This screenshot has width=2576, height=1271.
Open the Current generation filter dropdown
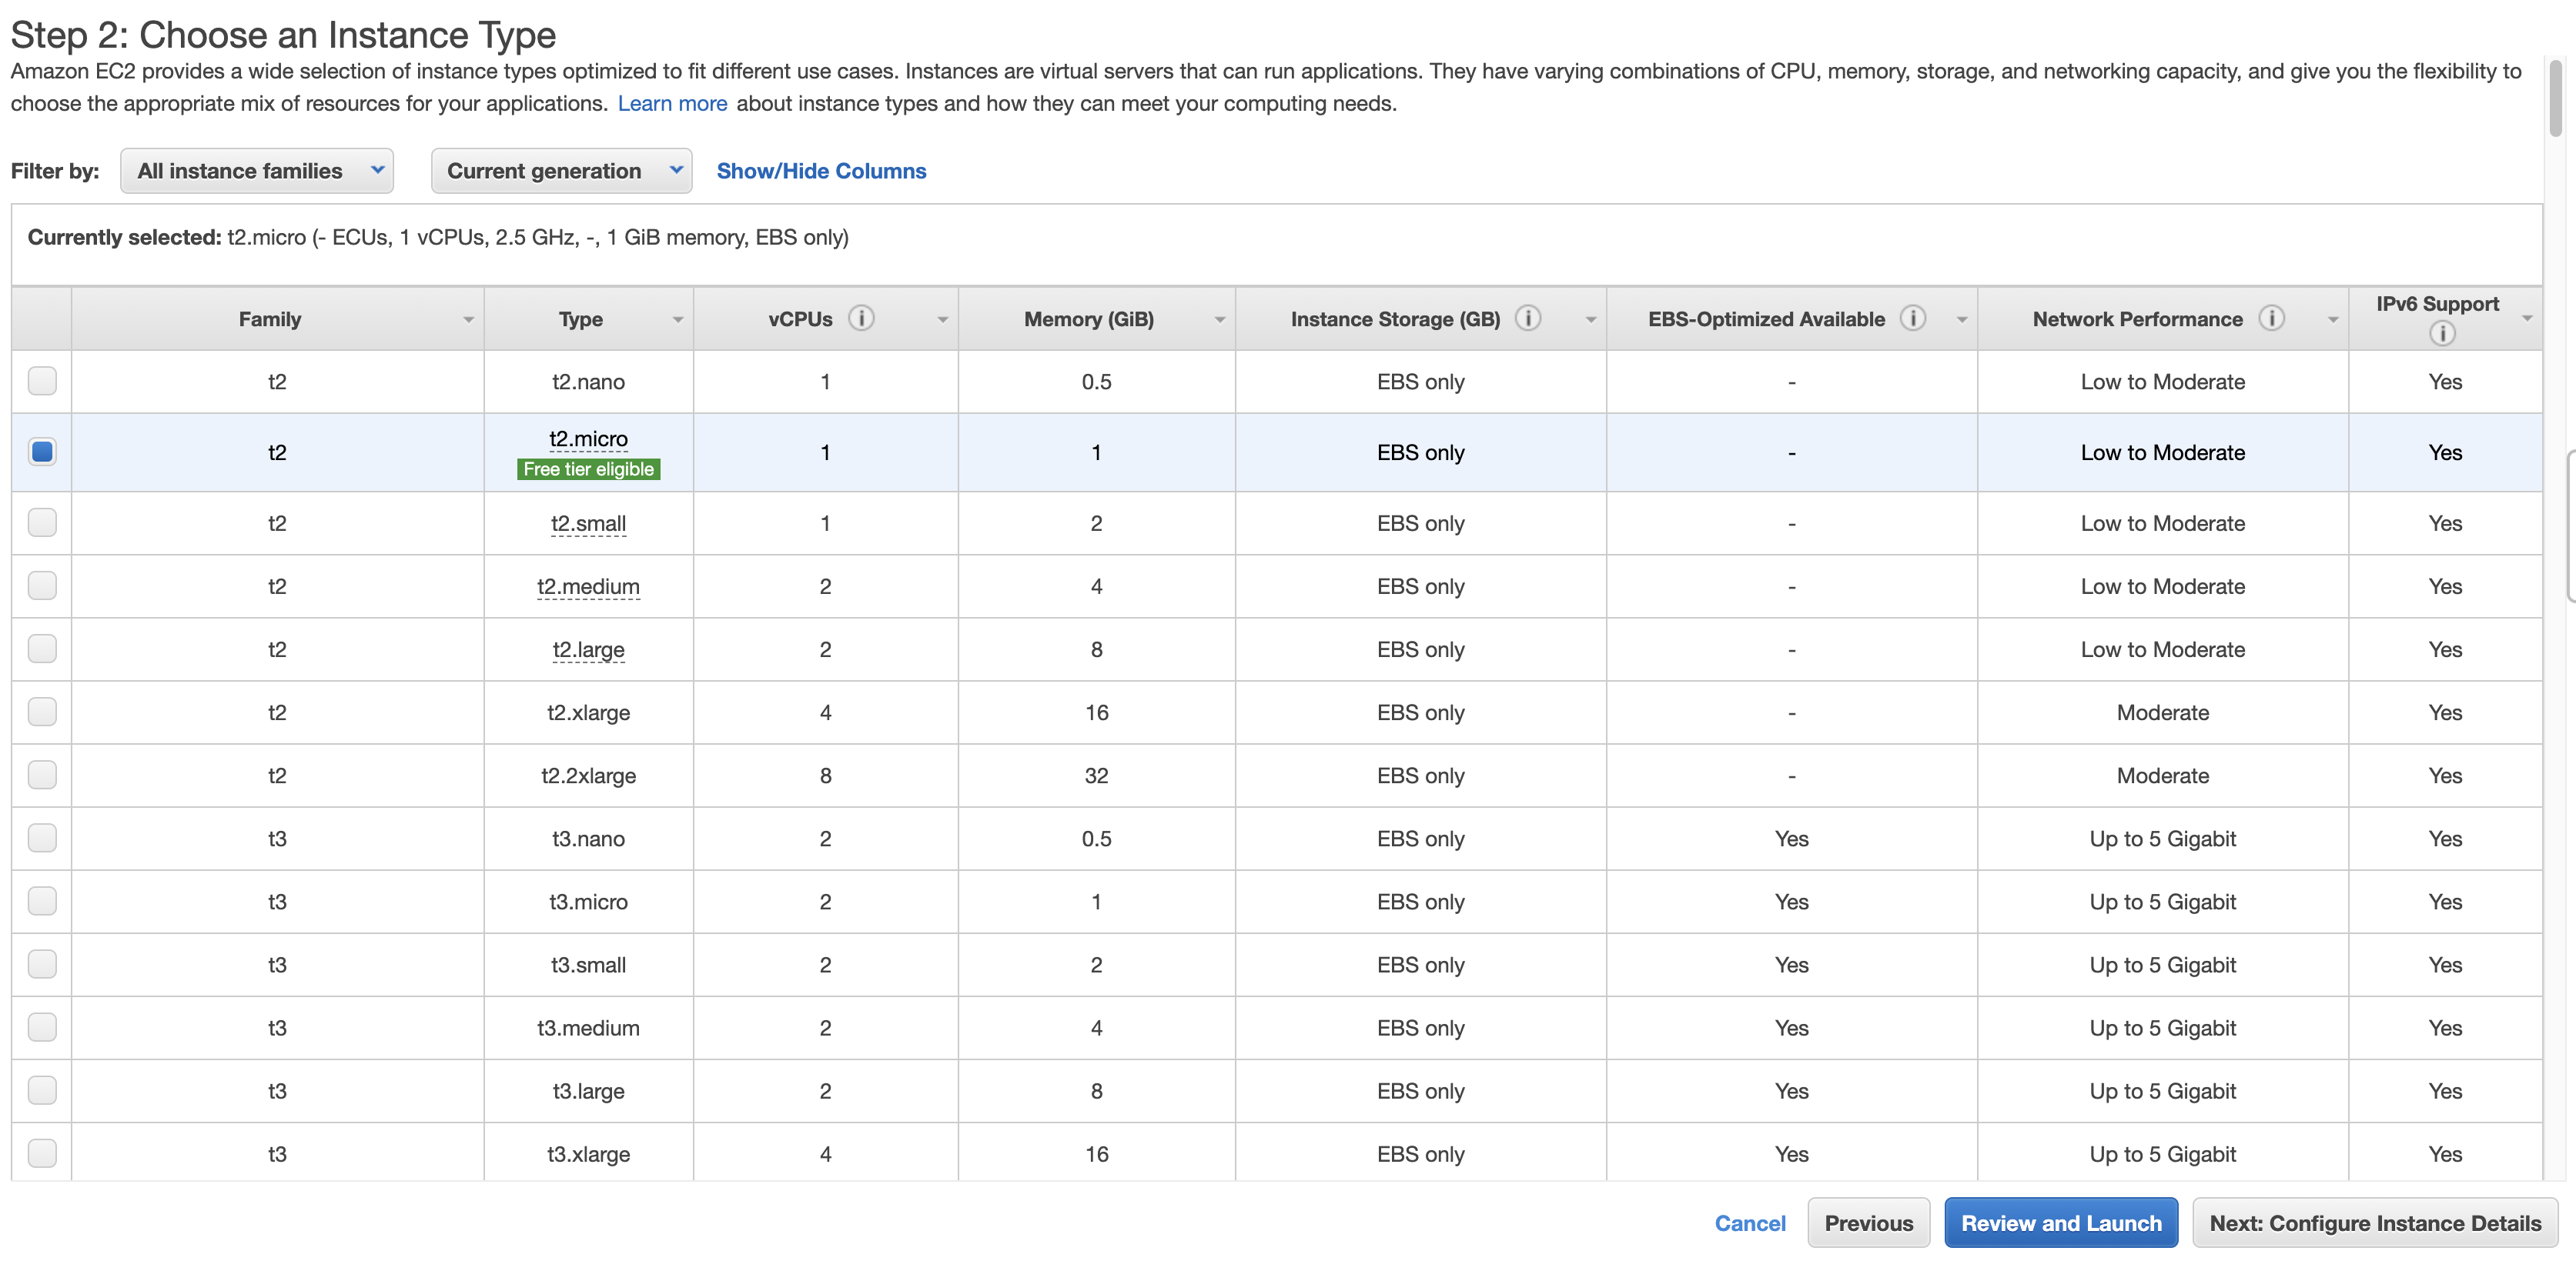(x=561, y=171)
